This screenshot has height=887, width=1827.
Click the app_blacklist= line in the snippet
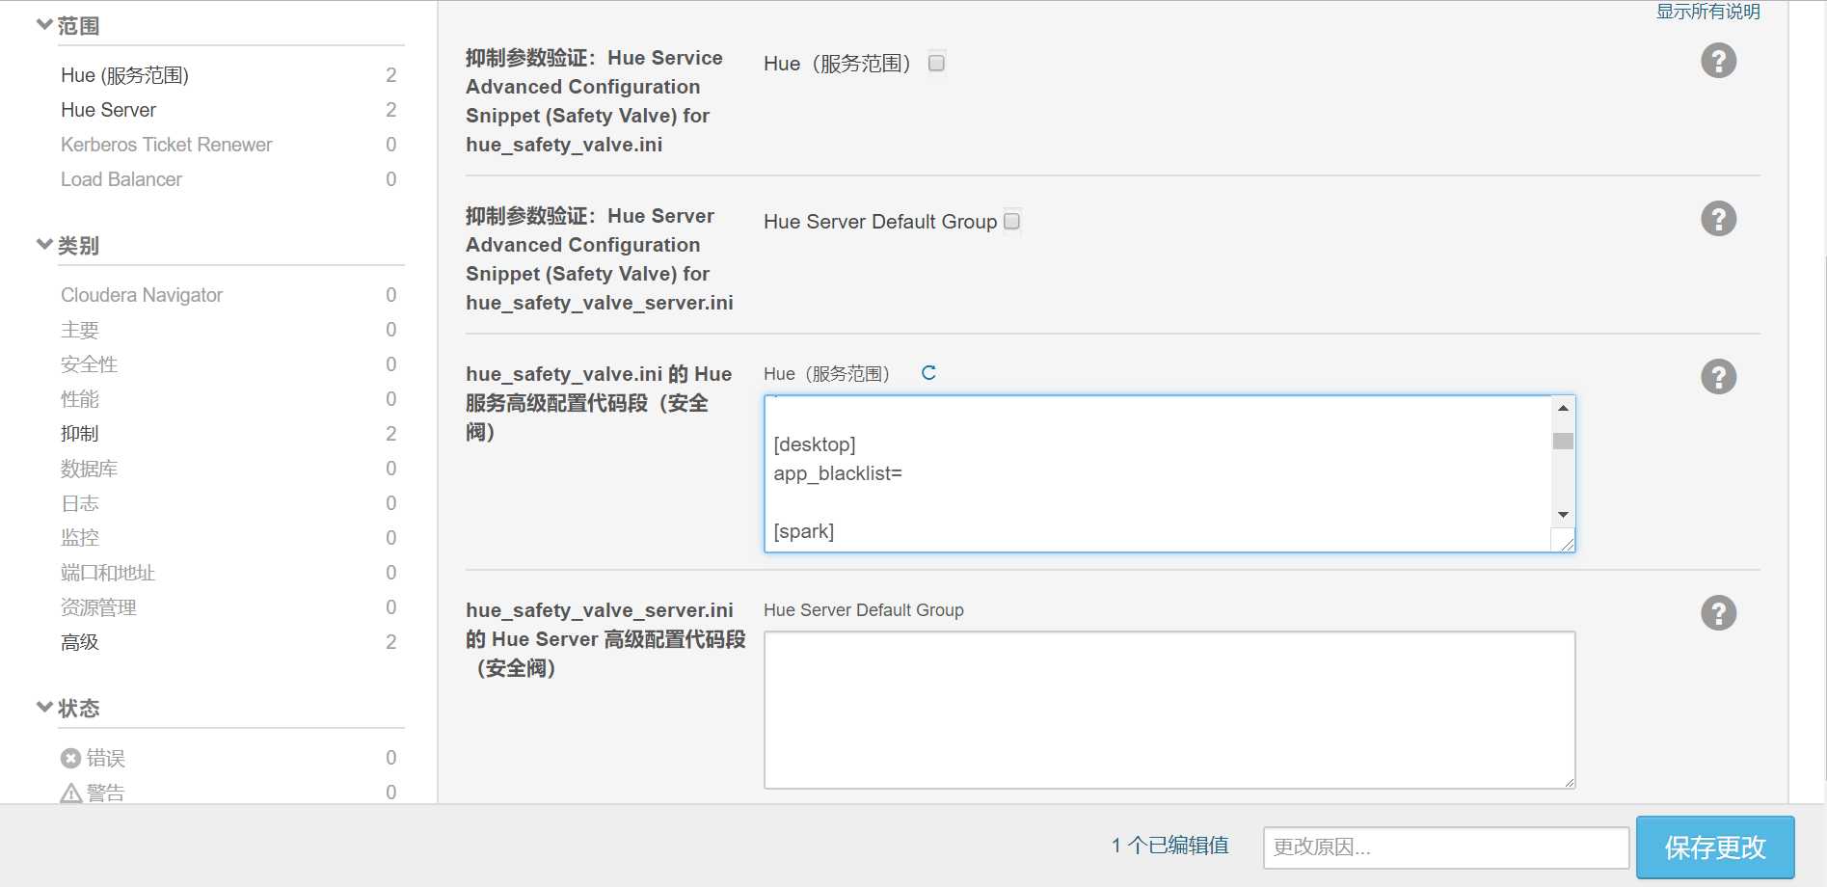tap(838, 473)
